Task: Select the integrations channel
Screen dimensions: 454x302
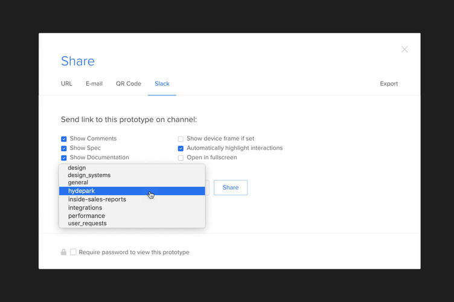Action: [x=132, y=208]
